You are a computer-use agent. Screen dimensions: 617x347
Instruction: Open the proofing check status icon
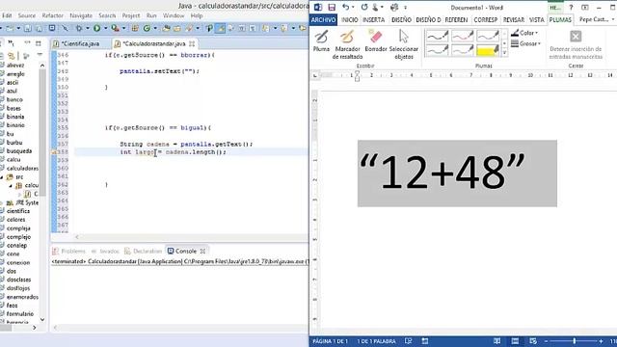(x=409, y=341)
